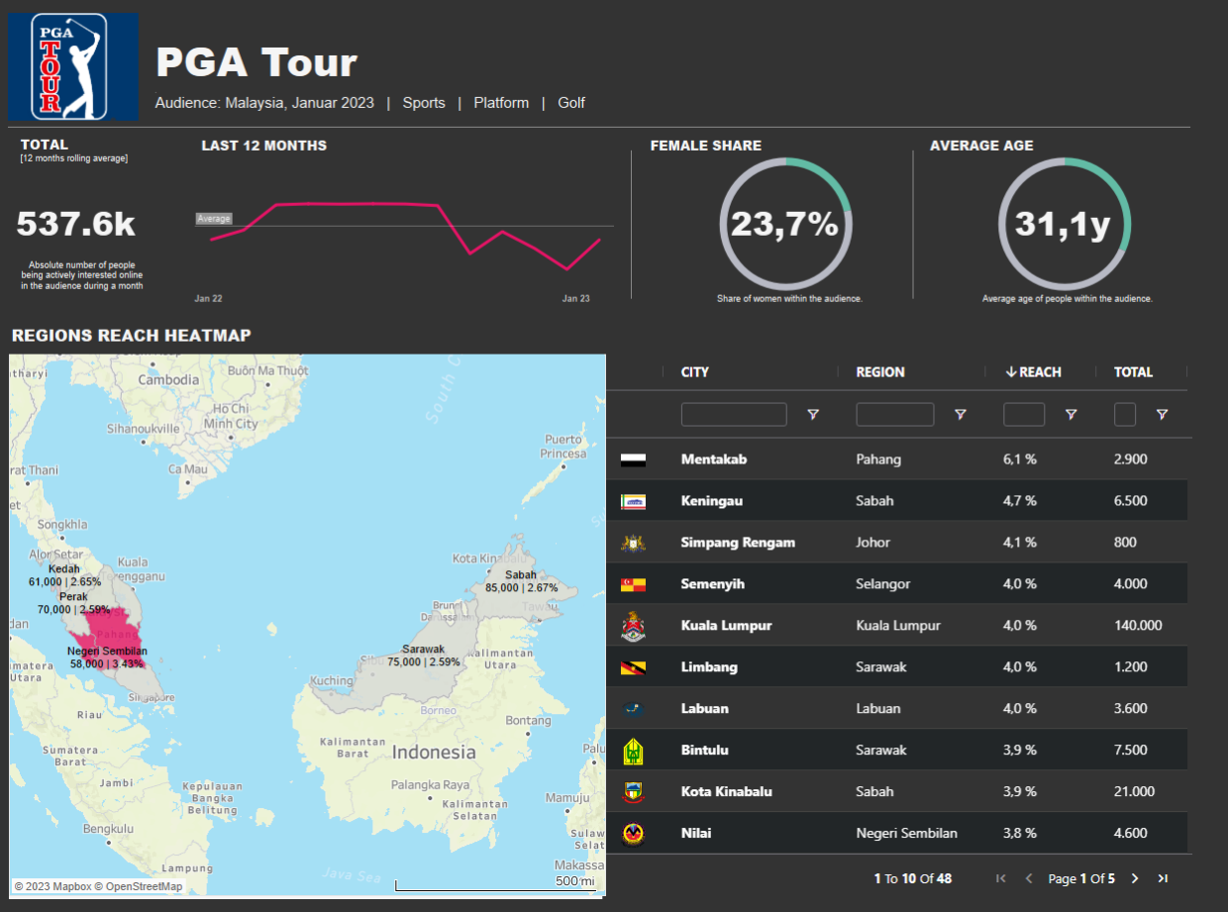Click the Mentakab row flag icon

[x=634, y=459]
